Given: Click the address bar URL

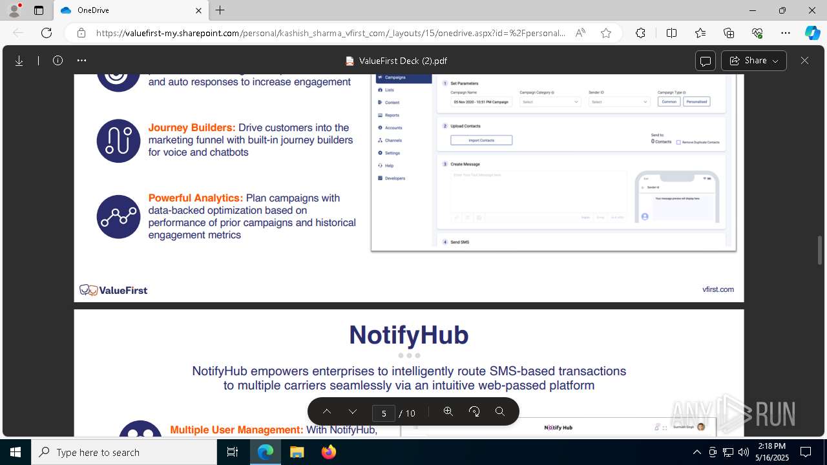Looking at the screenshot, I should [331, 33].
